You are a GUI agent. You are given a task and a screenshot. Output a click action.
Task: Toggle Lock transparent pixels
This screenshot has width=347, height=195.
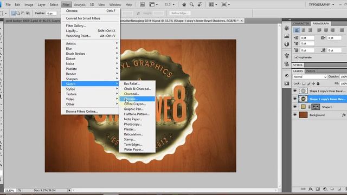pyautogui.click(x=304, y=83)
